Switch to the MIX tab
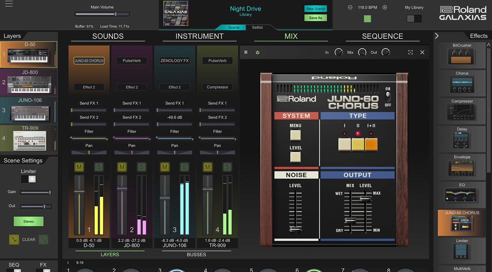The height and width of the screenshot is (272, 492). click(x=291, y=36)
